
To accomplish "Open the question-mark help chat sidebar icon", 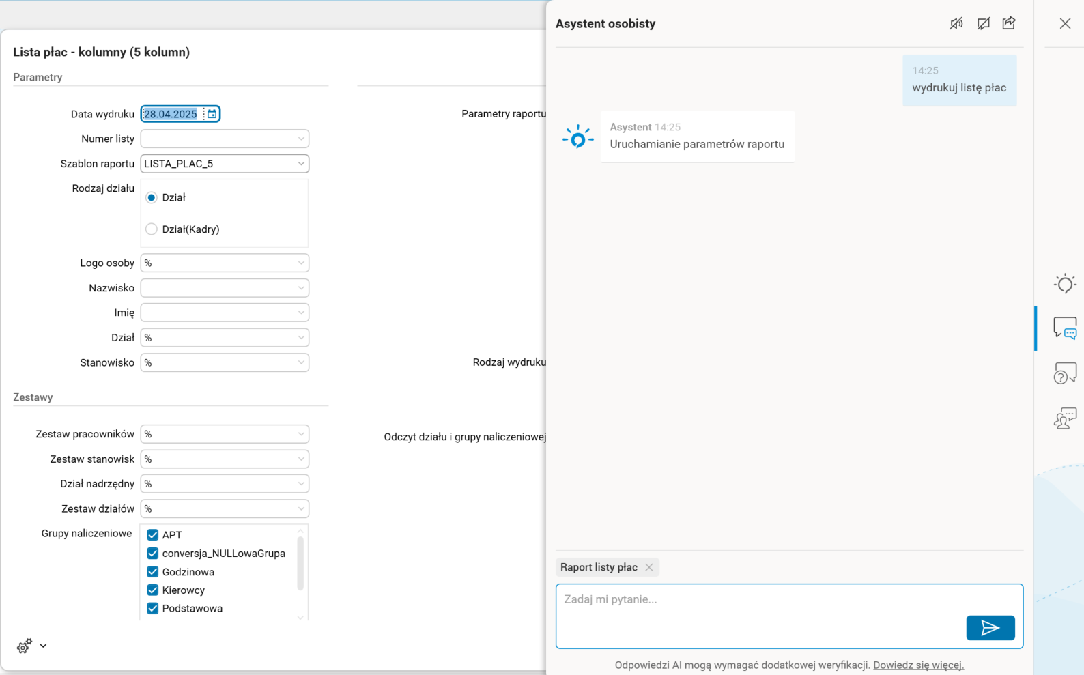I will click(x=1065, y=373).
